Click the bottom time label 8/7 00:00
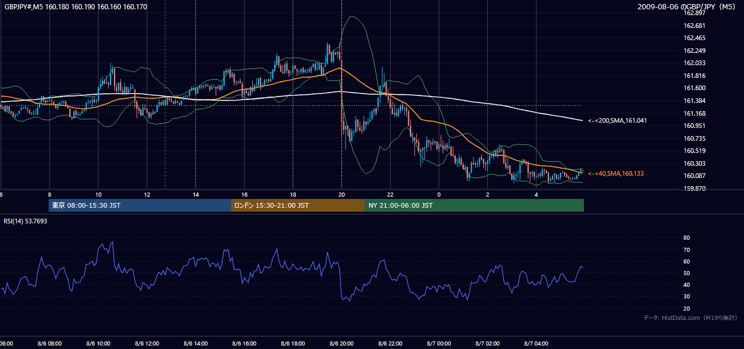The height and width of the screenshot is (349, 744). coord(439,344)
